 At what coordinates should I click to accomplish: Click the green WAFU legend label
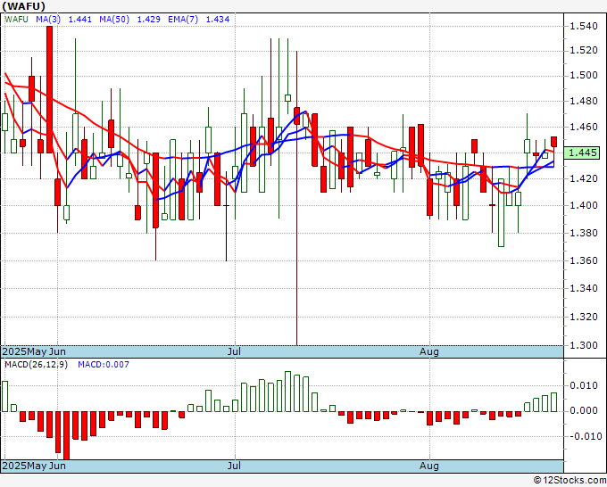click(x=16, y=20)
